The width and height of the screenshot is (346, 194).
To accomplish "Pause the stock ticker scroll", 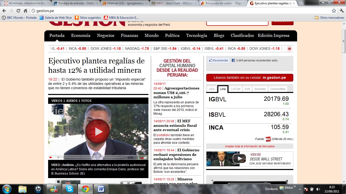I will 290,49.
